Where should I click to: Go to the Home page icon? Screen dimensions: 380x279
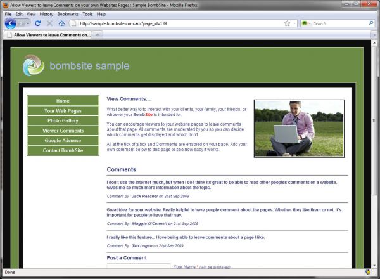[x=61, y=23]
